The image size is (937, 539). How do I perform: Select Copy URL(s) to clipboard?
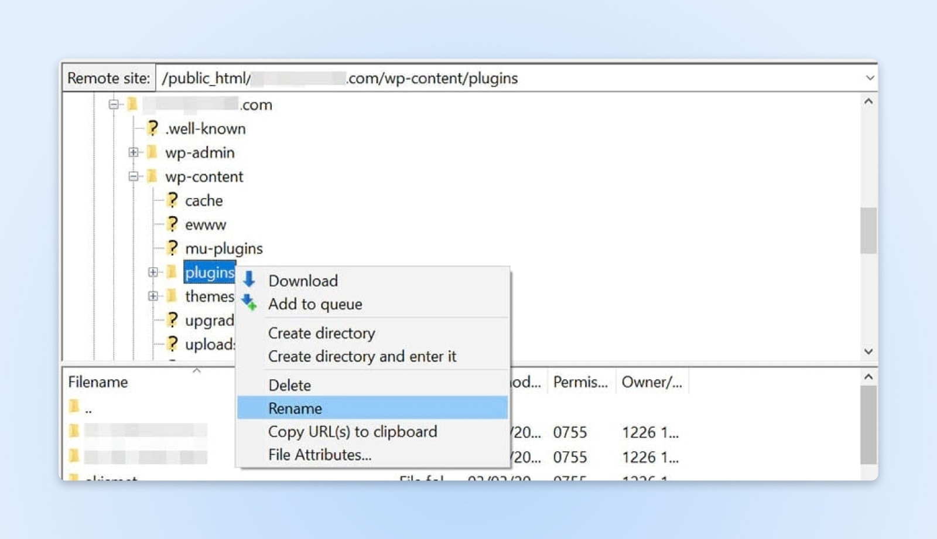click(x=352, y=432)
